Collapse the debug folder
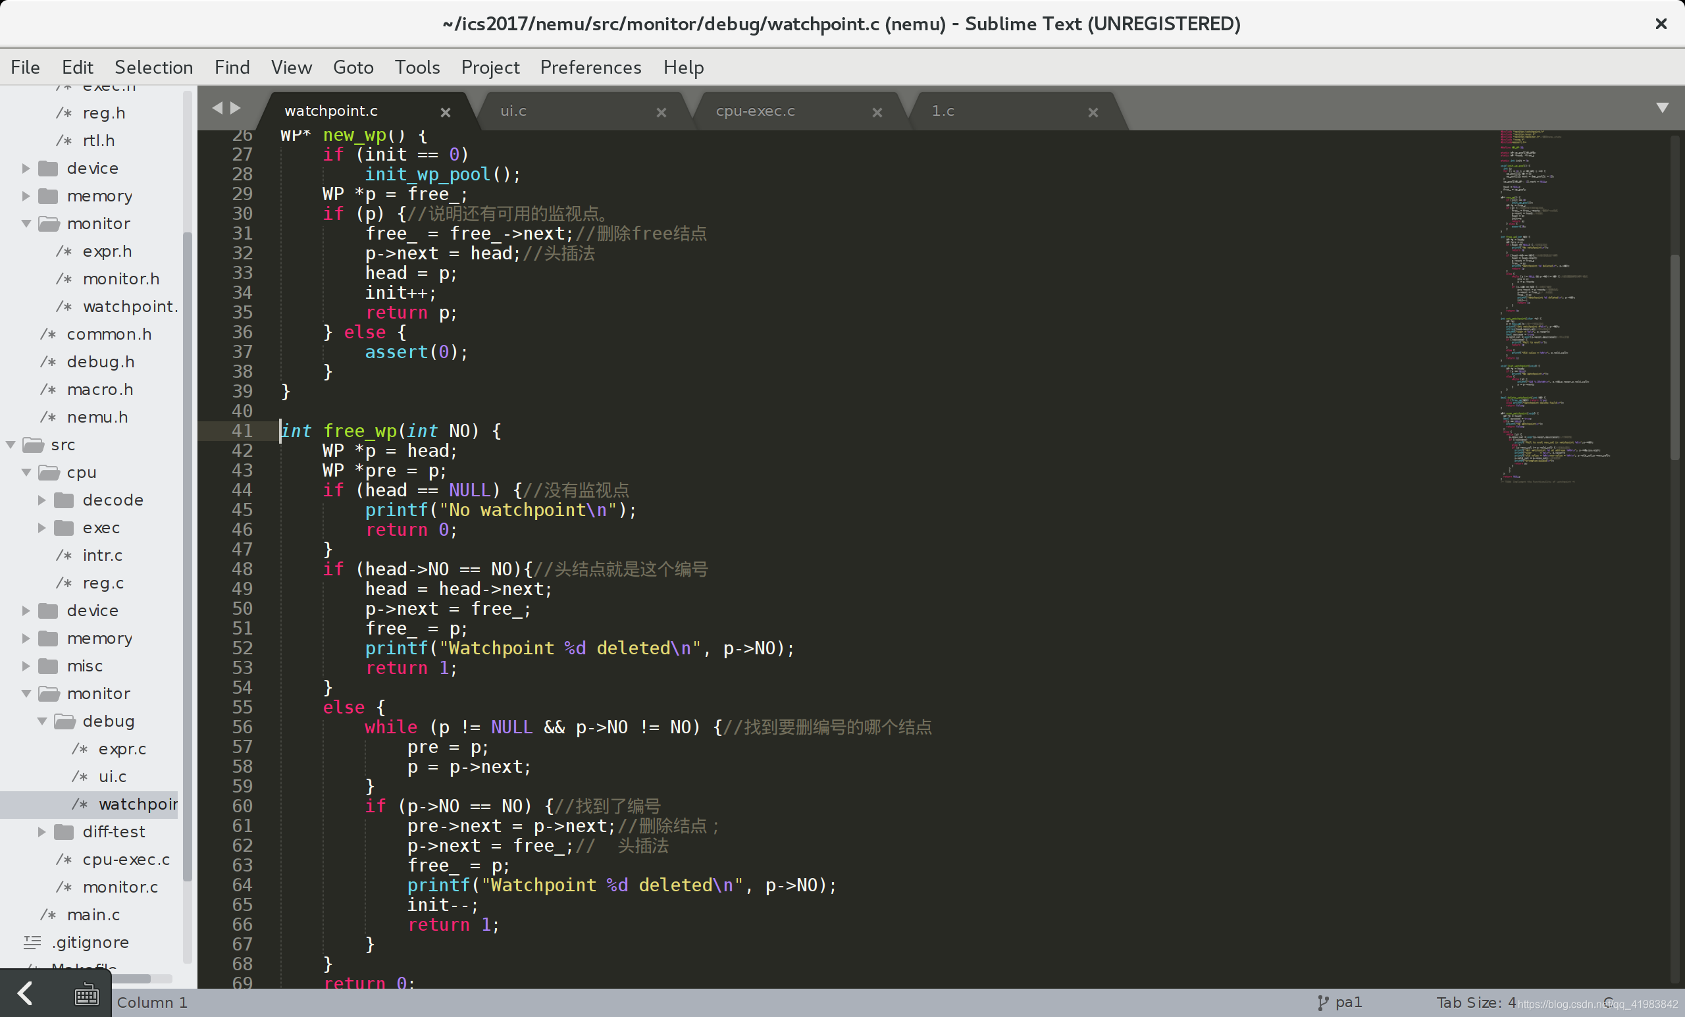The image size is (1685, 1017). [41, 721]
